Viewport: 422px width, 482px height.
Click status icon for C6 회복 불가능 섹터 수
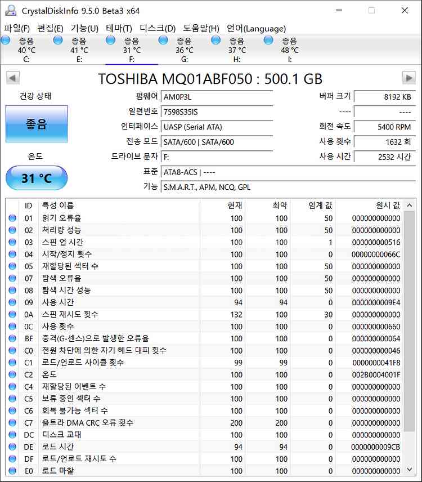click(x=12, y=410)
